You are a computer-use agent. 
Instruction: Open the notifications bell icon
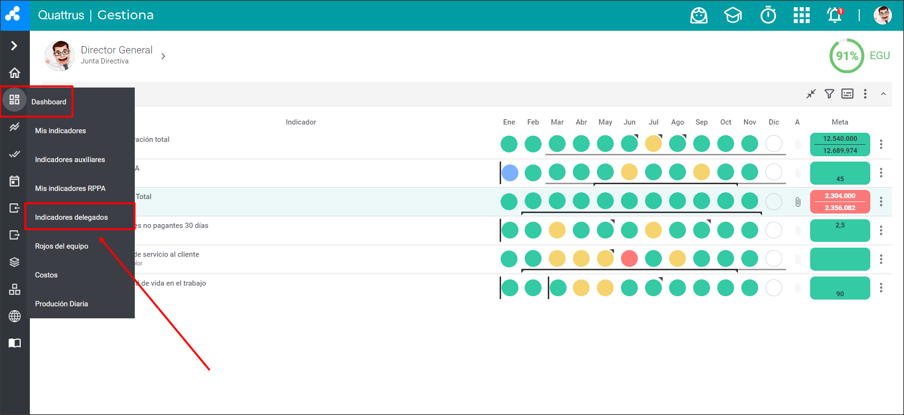click(834, 15)
